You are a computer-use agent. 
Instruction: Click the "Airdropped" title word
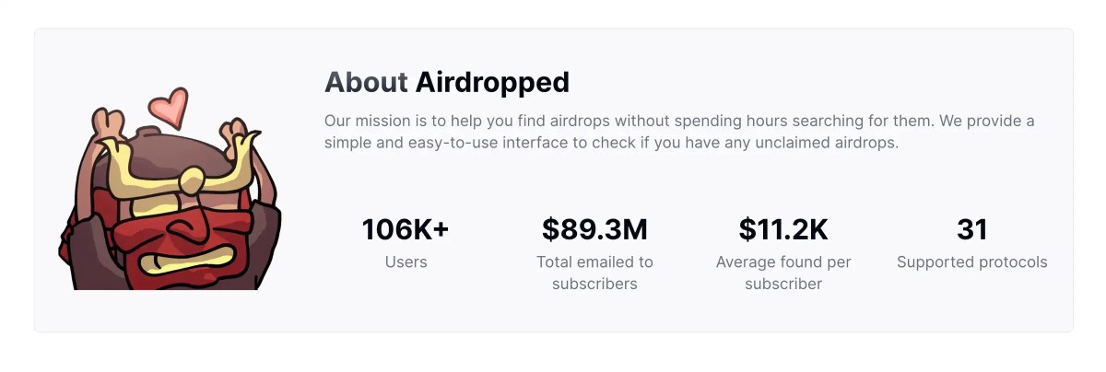pos(492,83)
